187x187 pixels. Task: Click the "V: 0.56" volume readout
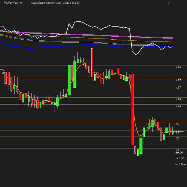click(180, 158)
